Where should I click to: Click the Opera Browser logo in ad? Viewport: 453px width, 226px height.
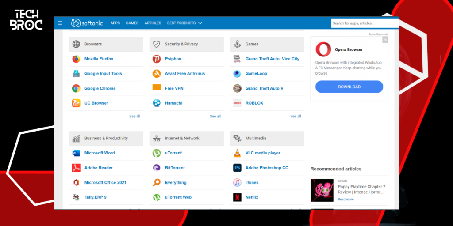pyautogui.click(x=323, y=49)
